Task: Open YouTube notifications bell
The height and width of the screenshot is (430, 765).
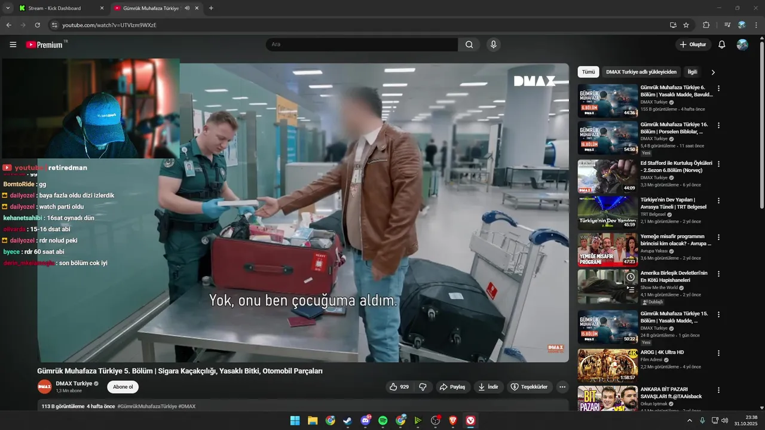Action: coord(721,45)
